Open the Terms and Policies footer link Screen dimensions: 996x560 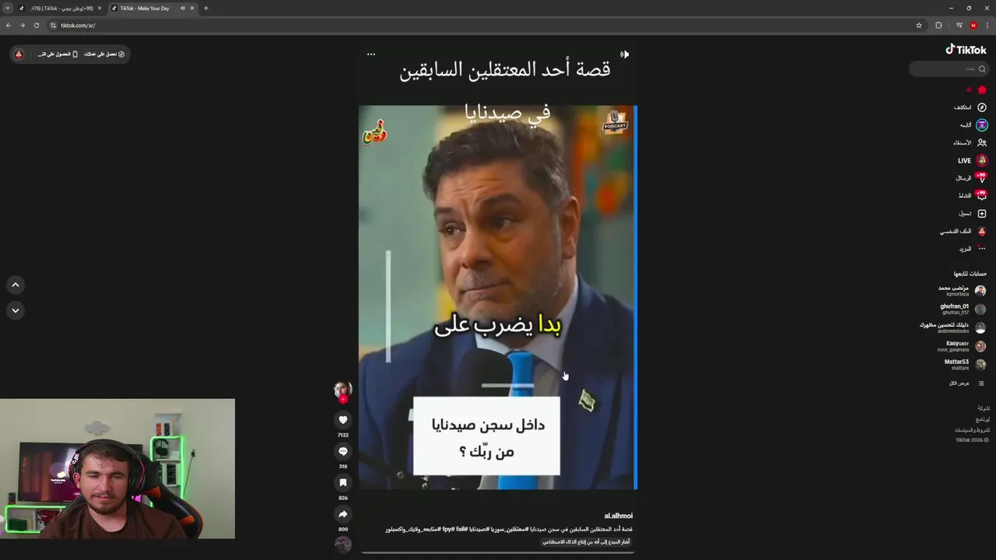click(973, 430)
